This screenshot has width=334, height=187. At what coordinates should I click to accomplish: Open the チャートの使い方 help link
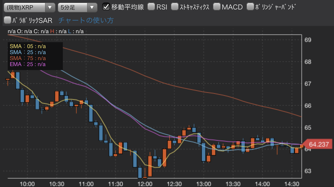pos(86,20)
